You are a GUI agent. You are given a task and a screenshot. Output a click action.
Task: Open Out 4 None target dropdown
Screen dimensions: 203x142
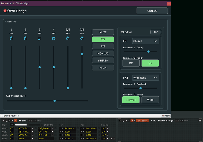tap(26, 138)
